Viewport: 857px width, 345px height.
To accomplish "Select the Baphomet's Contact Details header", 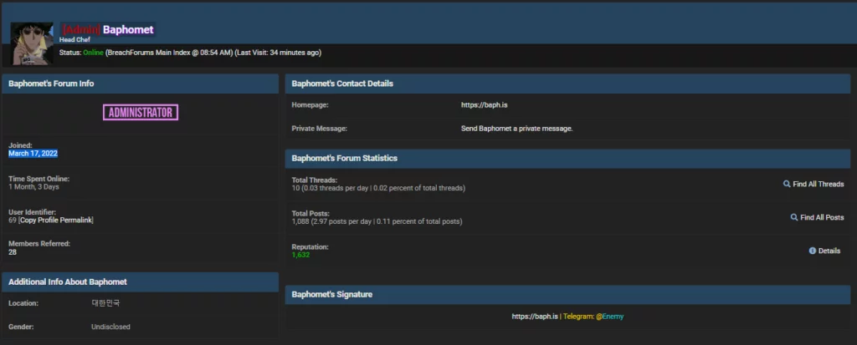I will [x=342, y=84].
